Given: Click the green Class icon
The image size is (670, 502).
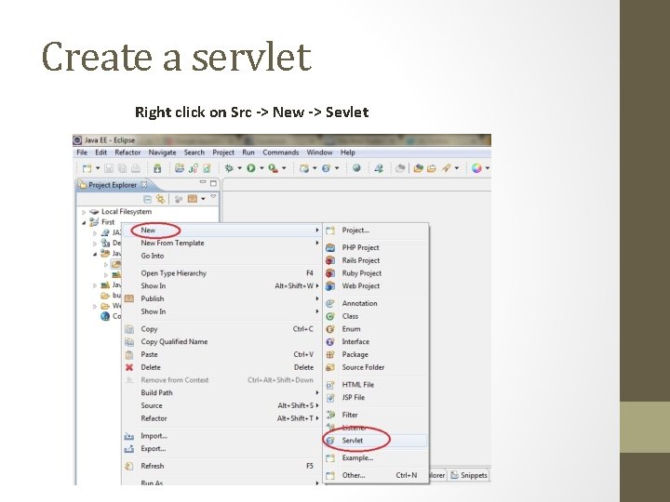Looking at the screenshot, I should [x=329, y=316].
